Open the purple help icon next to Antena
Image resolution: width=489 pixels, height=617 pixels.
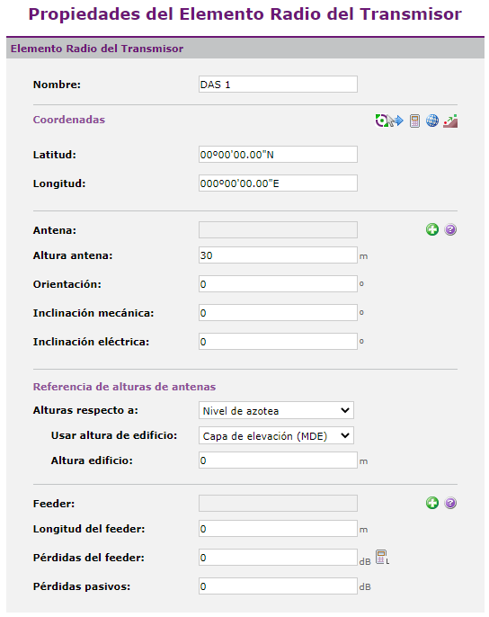[450, 229]
